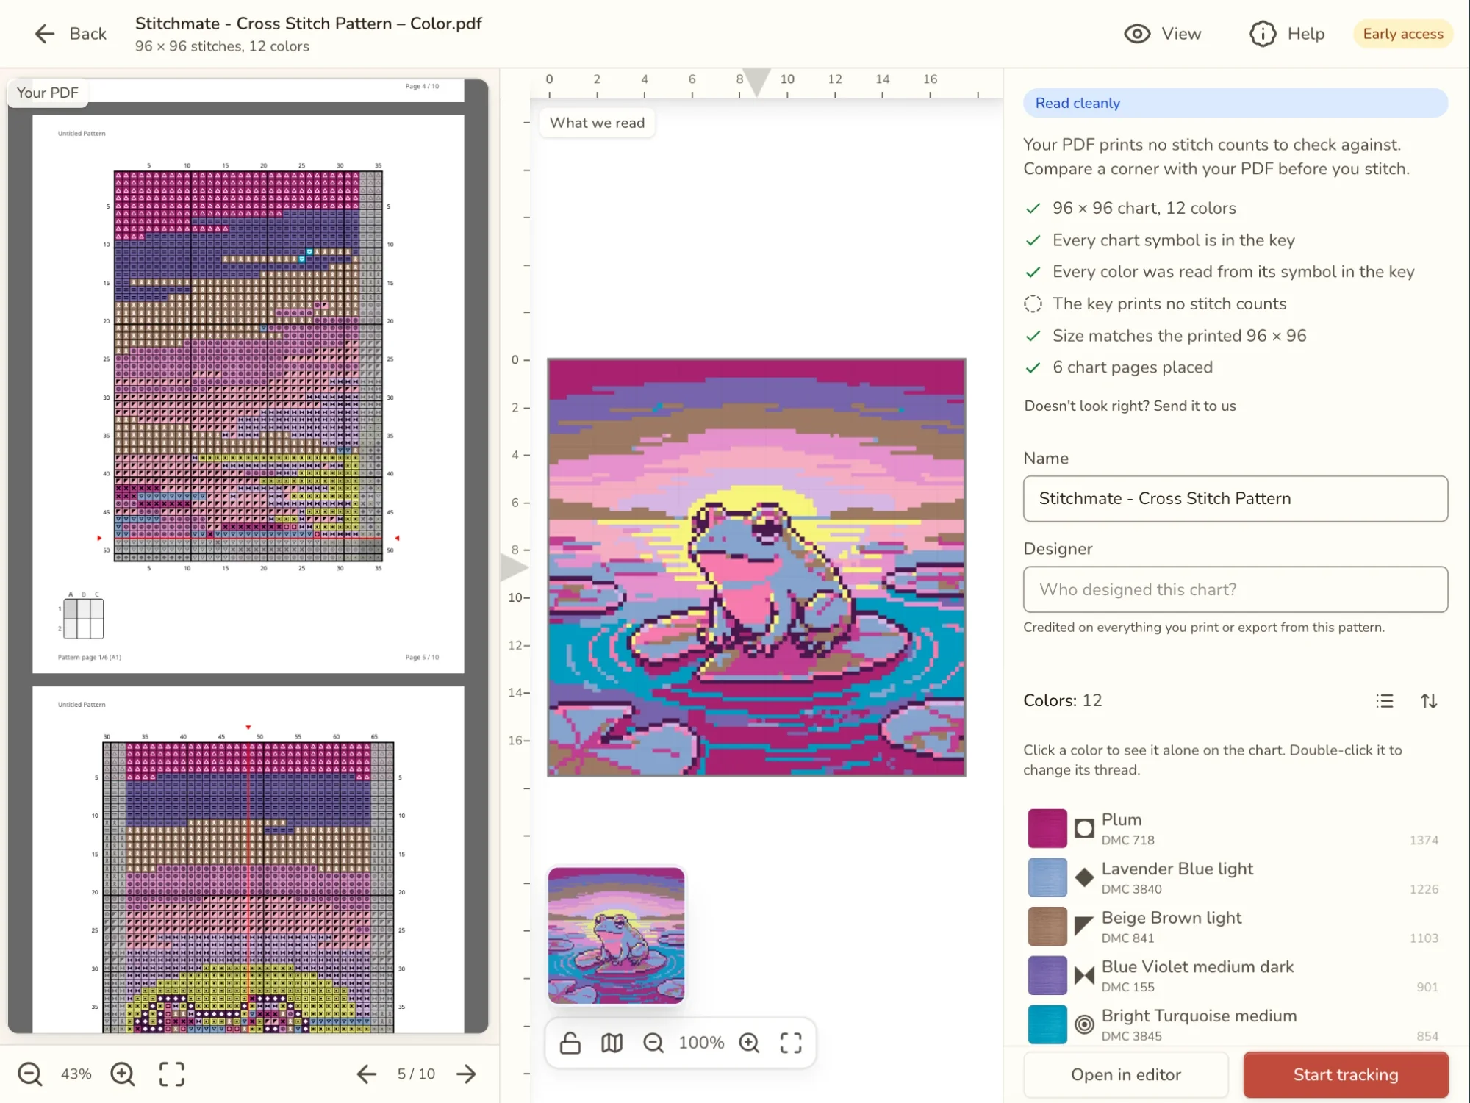The image size is (1470, 1103).
Task: Toggle the chart lock icon
Action: tap(570, 1042)
